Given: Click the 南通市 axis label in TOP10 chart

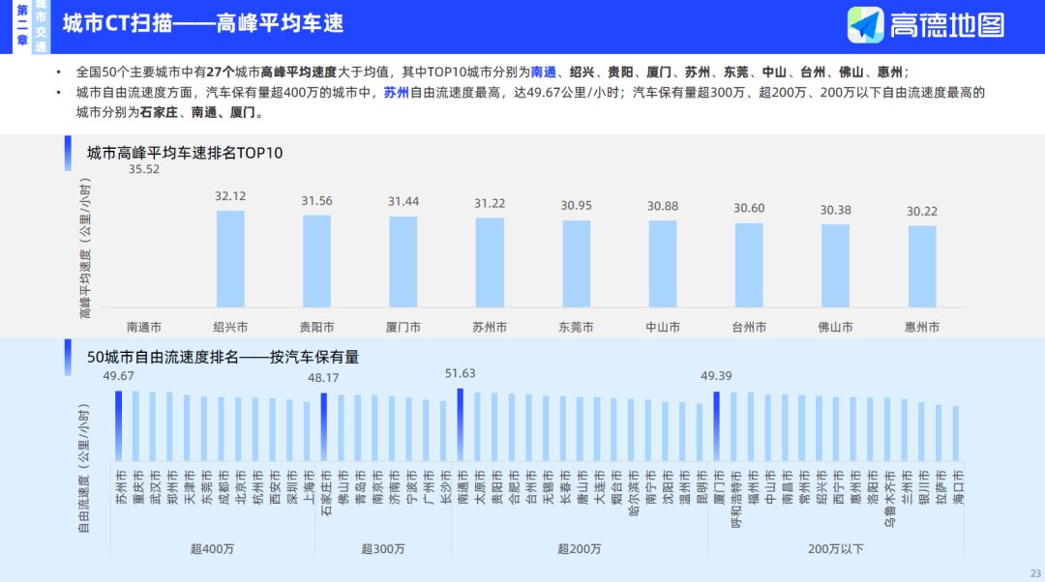Looking at the screenshot, I should click(144, 328).
